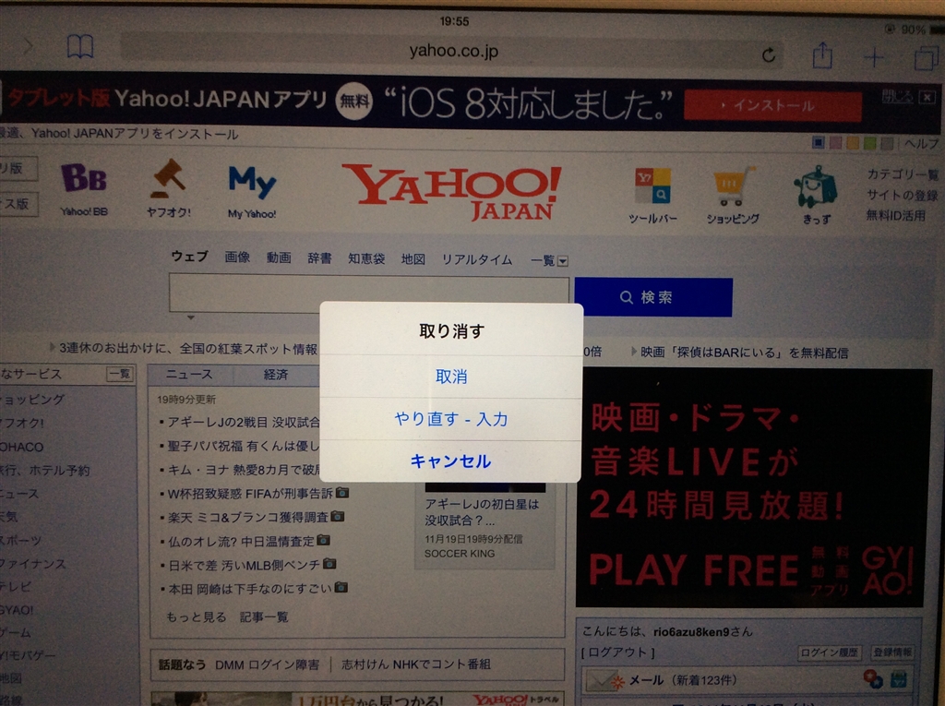Image resolution: width=945 pixels, height=706 pixels.
Task: Open the 一覧 button beside services heading
Action: [x=119, y=374]
